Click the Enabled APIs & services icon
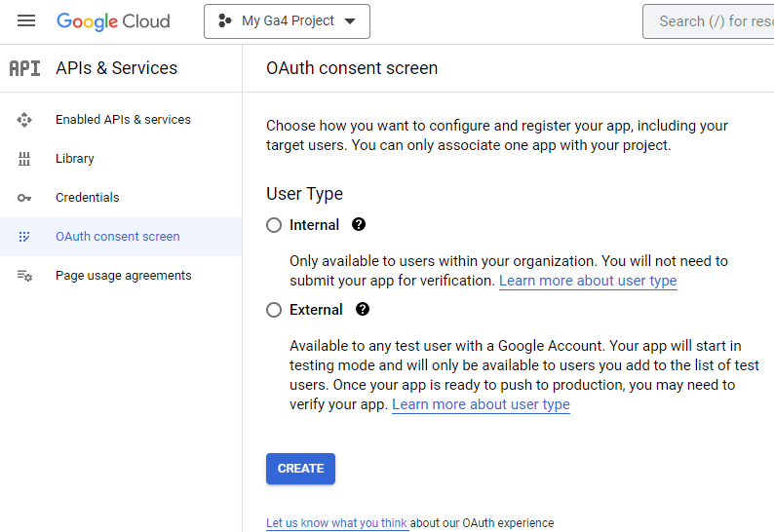The image size is (774, 532). point(24,120)
